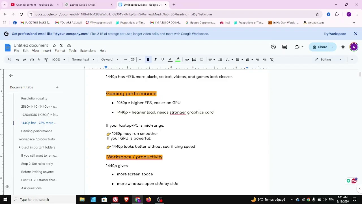Star the Untitled document

54,45
